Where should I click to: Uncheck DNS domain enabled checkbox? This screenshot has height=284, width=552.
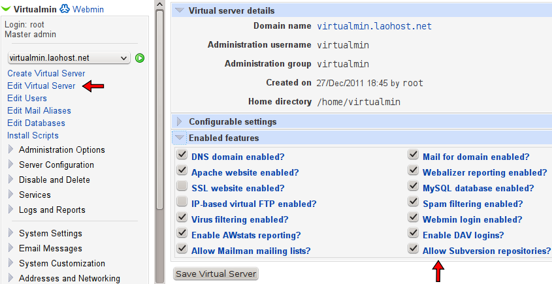(x=182, y=155)
